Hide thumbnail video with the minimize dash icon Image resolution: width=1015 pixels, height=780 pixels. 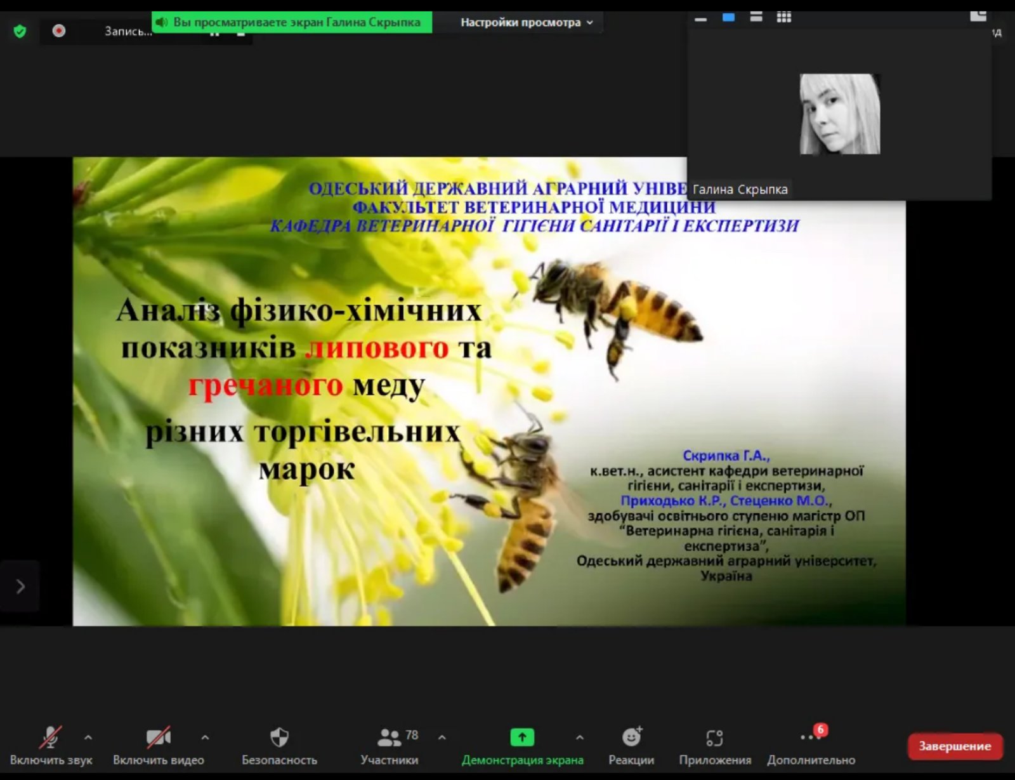pos(700,19)
